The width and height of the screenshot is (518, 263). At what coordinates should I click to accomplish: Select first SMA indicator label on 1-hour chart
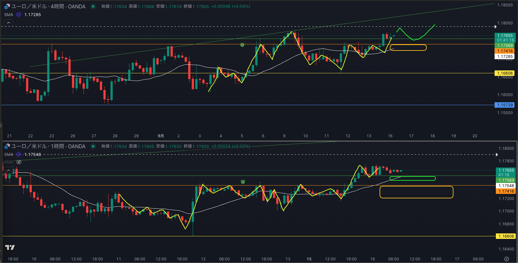(9, 154)
